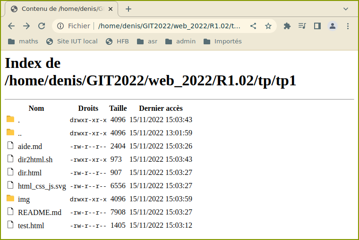Screen dimensions: 359x240
Task: Click the forward navigation arrow
Action: pyautogui.click(x=26, y=26)
